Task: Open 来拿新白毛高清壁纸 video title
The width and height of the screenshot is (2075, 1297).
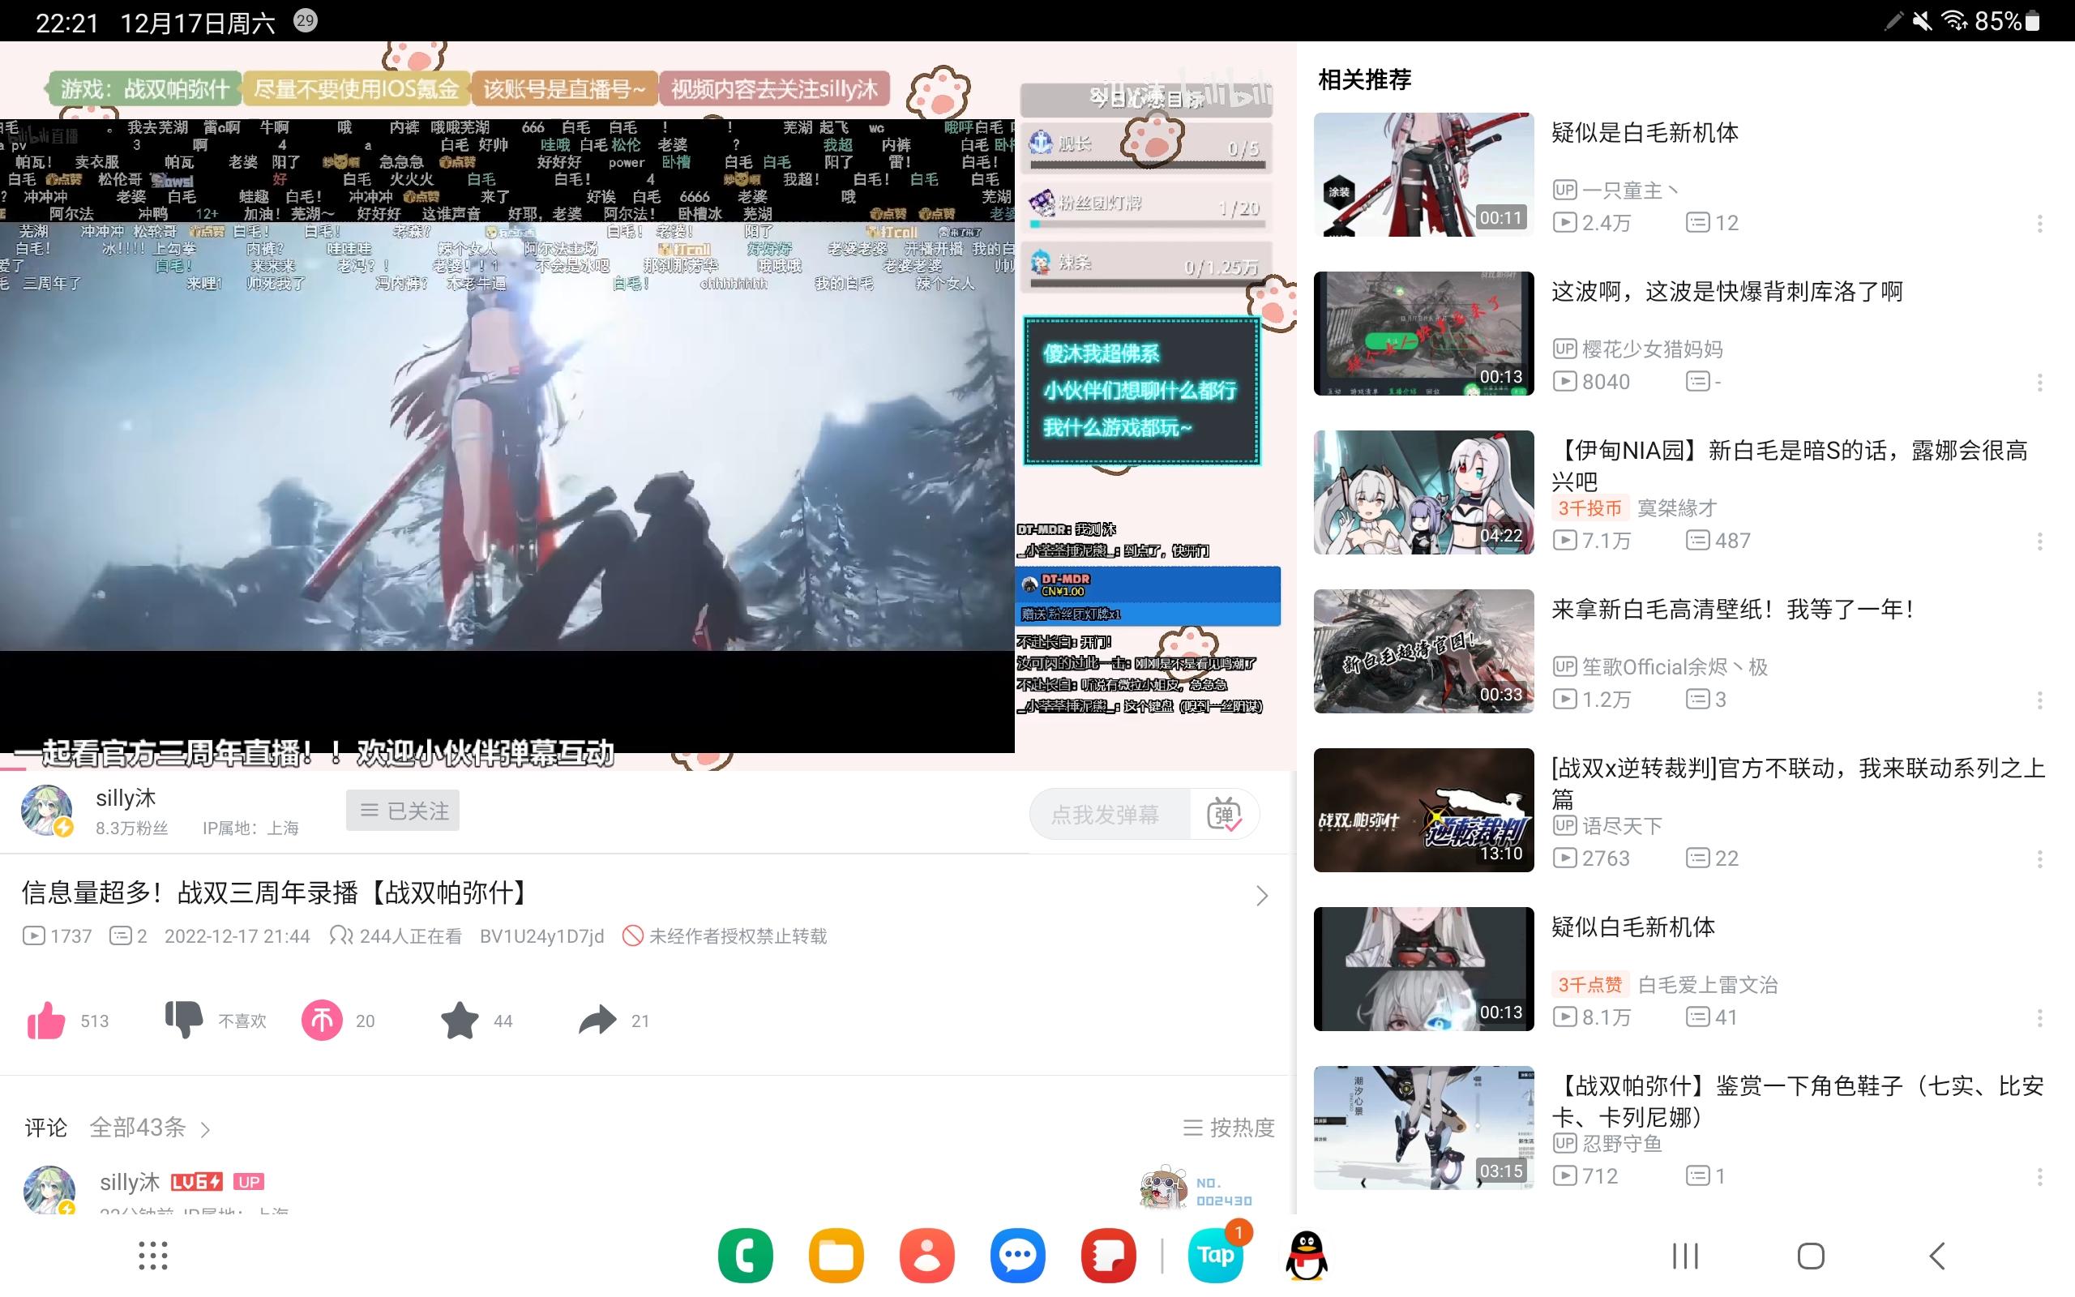Action: tap(1732, 609)
